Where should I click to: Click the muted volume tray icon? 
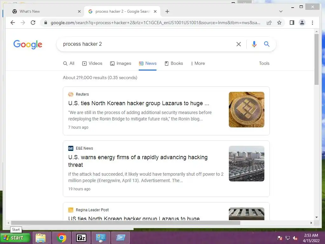pos(295,238)
